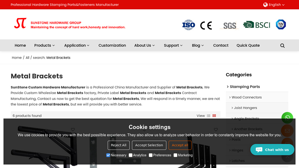The image size is (299, 168).
Task: Click the Accept all button
Action: (x=180, y=145)
